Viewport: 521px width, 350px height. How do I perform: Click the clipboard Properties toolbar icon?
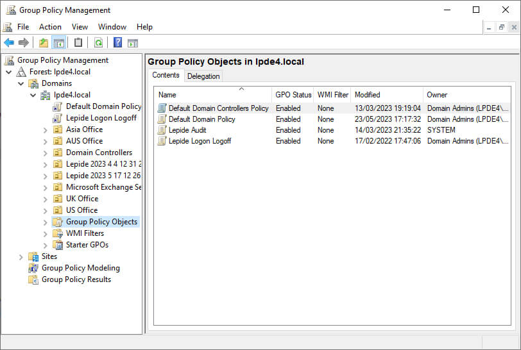point(78,43)
